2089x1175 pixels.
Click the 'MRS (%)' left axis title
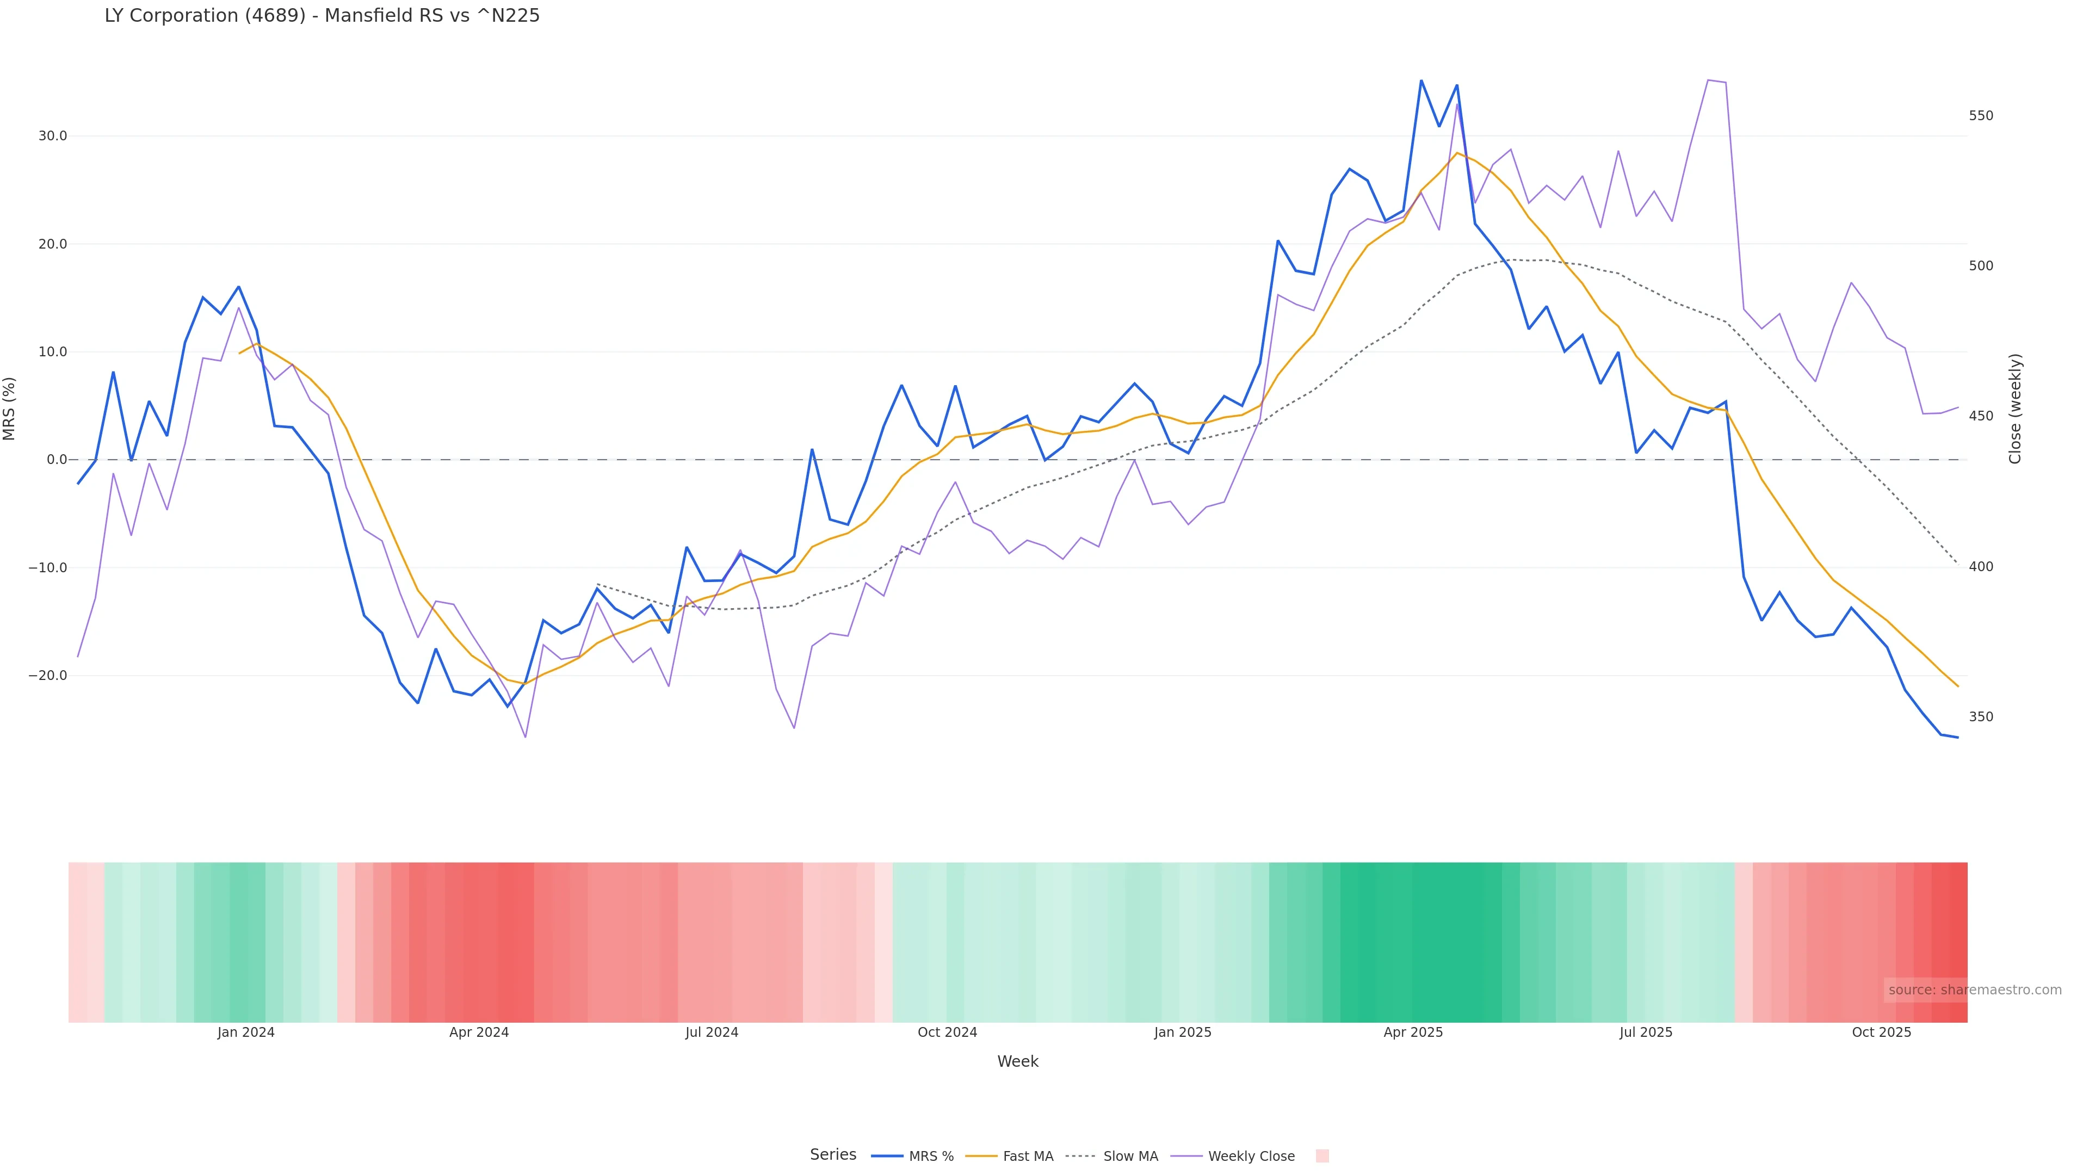pyautogui.click(x=10, y=409)
